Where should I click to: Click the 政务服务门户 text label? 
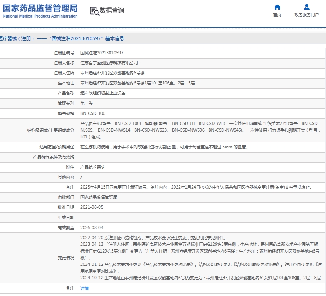click(306, 15)
